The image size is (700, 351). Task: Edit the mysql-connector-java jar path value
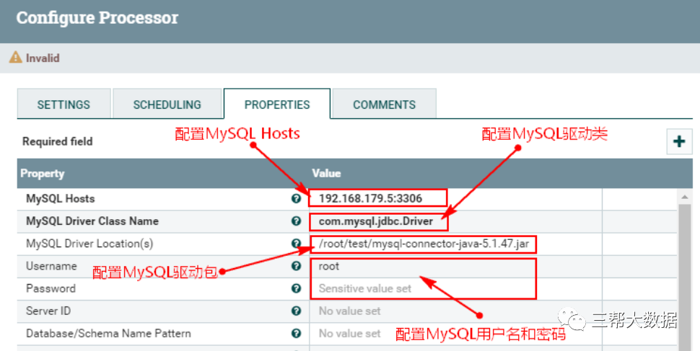pos(423,244)
